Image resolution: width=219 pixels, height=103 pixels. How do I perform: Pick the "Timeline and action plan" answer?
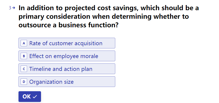(67, 69)
